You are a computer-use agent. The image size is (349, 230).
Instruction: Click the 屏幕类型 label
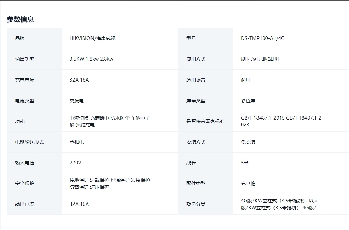coord(196,101)
